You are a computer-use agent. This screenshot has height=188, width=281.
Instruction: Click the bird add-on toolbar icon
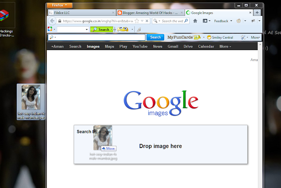[253, 21]
